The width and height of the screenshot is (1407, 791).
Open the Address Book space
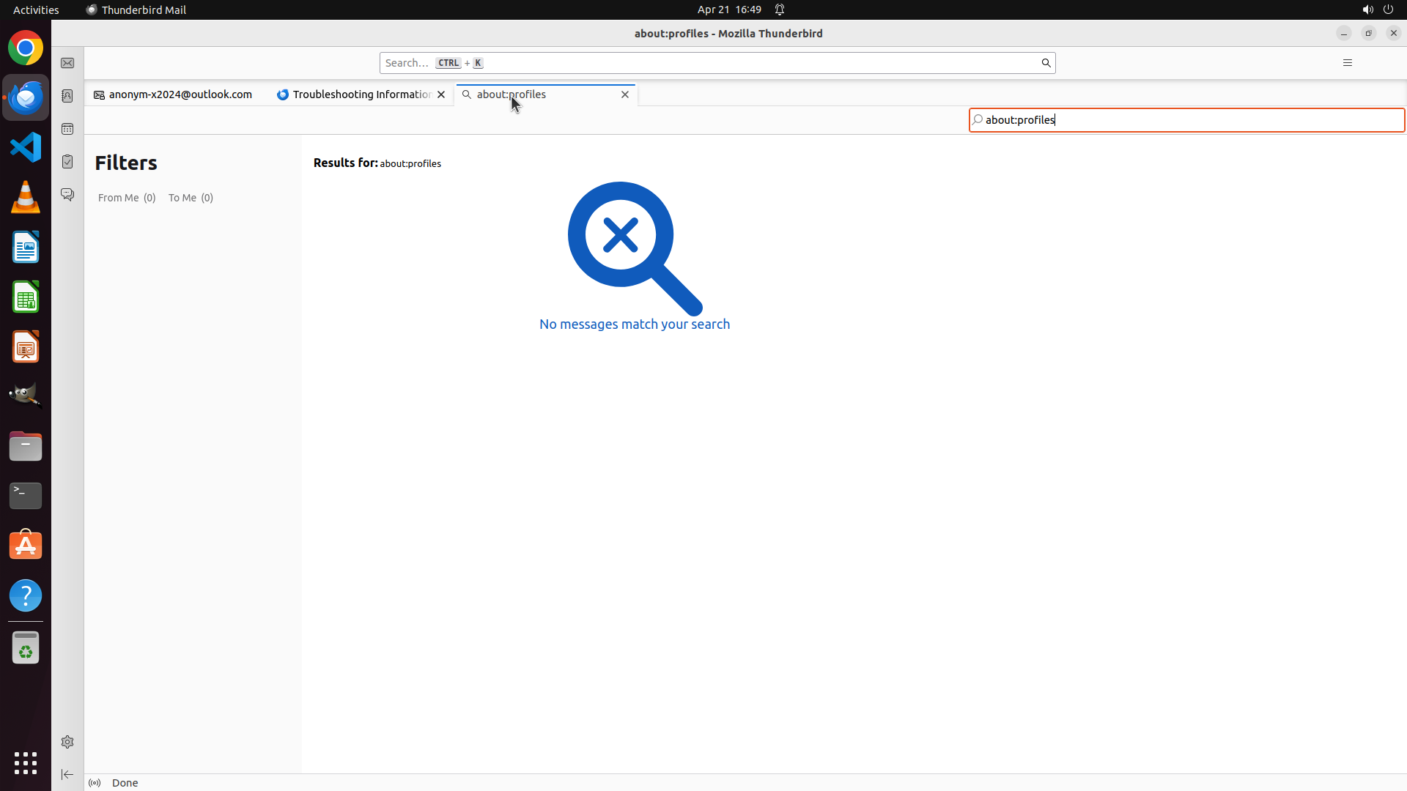click(x=67, y=96)
